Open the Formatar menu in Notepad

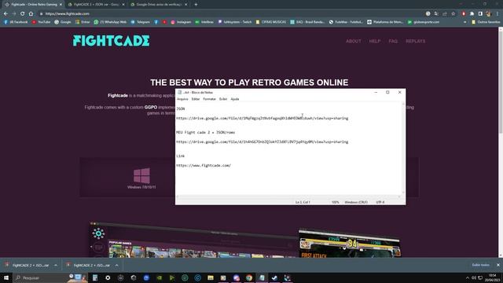coord(209,99)
